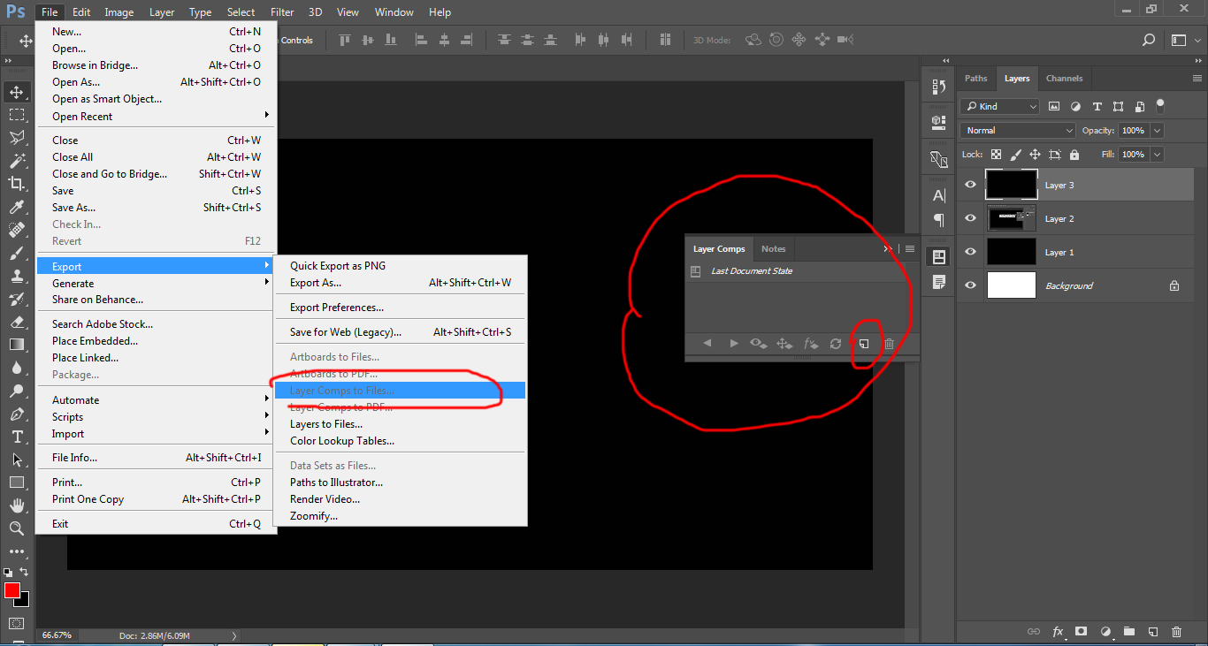Pick the Polygonal Lasso tool
The image size is (1208, 646).
click(17, 138)
